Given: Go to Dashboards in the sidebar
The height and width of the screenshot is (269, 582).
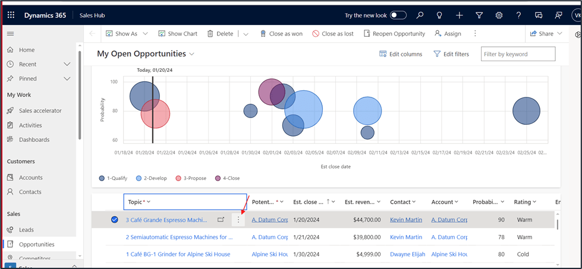Looking at the screenshot, I should [34, 140].
